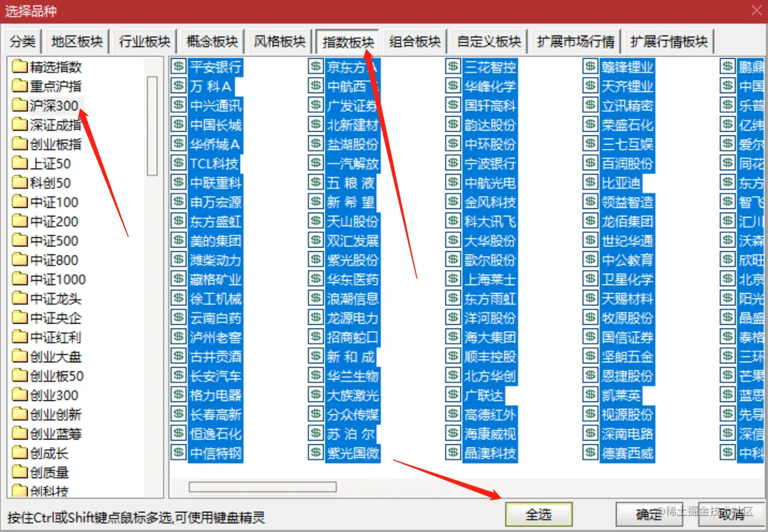Screen dimensions: 768x532
Task: Click the folder icon next to 中证1000
Action: tap(20, 279)
